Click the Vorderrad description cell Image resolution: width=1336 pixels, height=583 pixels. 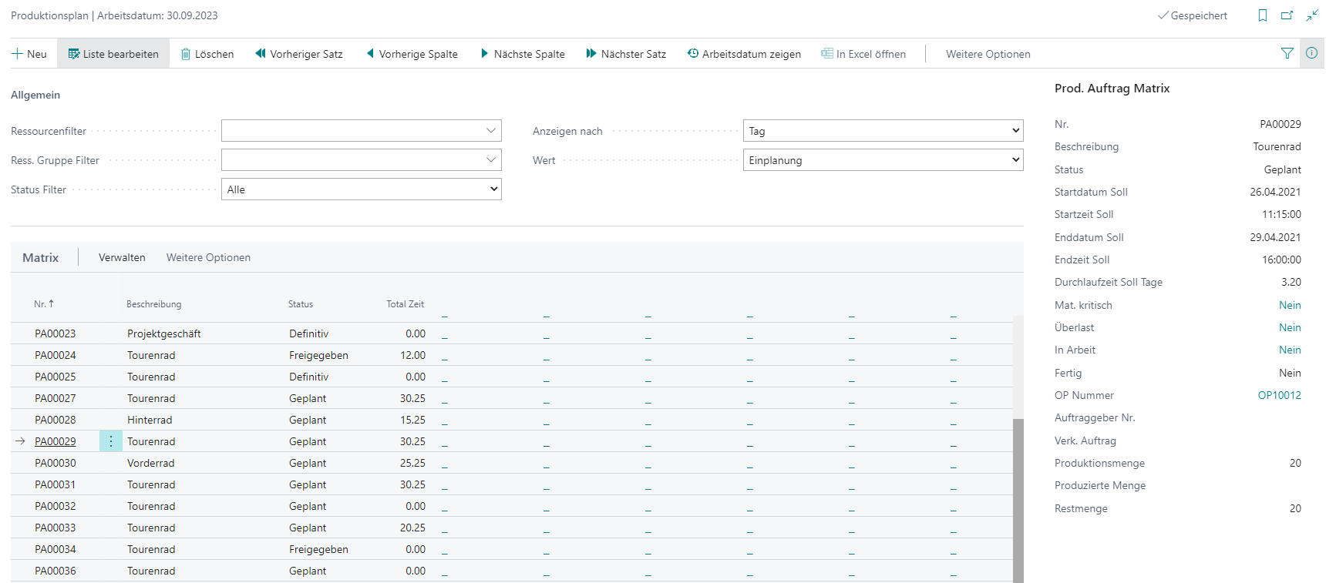tap(151, 463)
